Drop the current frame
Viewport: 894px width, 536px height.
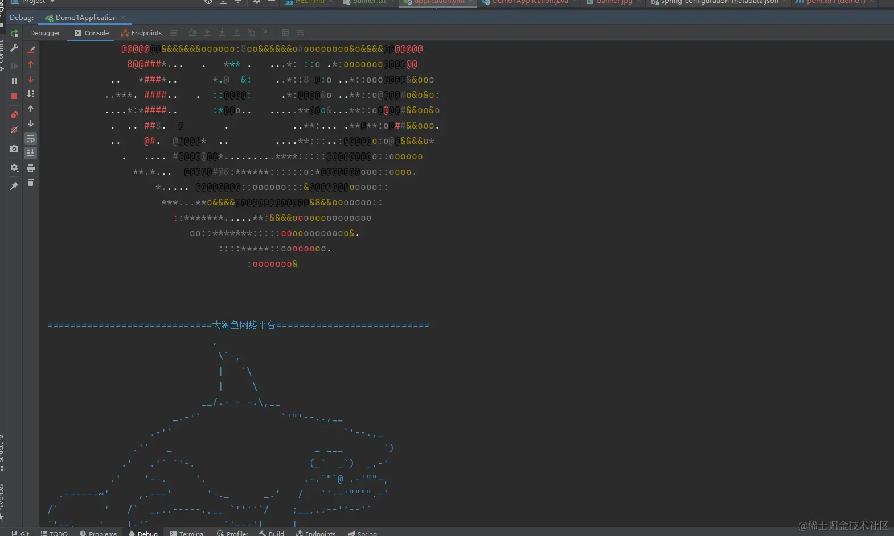(x=252, y=33)
